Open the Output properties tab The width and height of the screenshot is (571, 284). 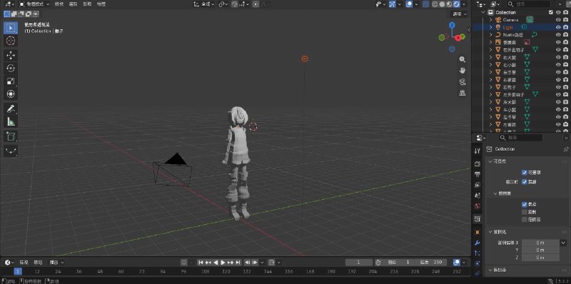click(477, 174)
